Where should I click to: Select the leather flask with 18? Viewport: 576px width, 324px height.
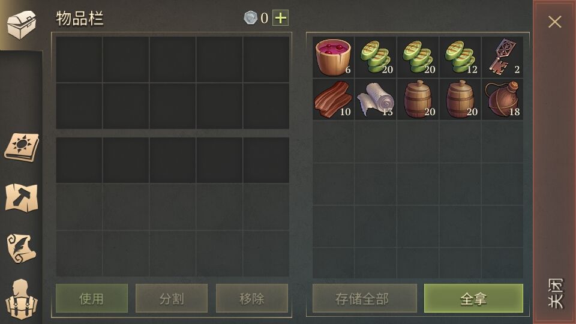(502, 99)
